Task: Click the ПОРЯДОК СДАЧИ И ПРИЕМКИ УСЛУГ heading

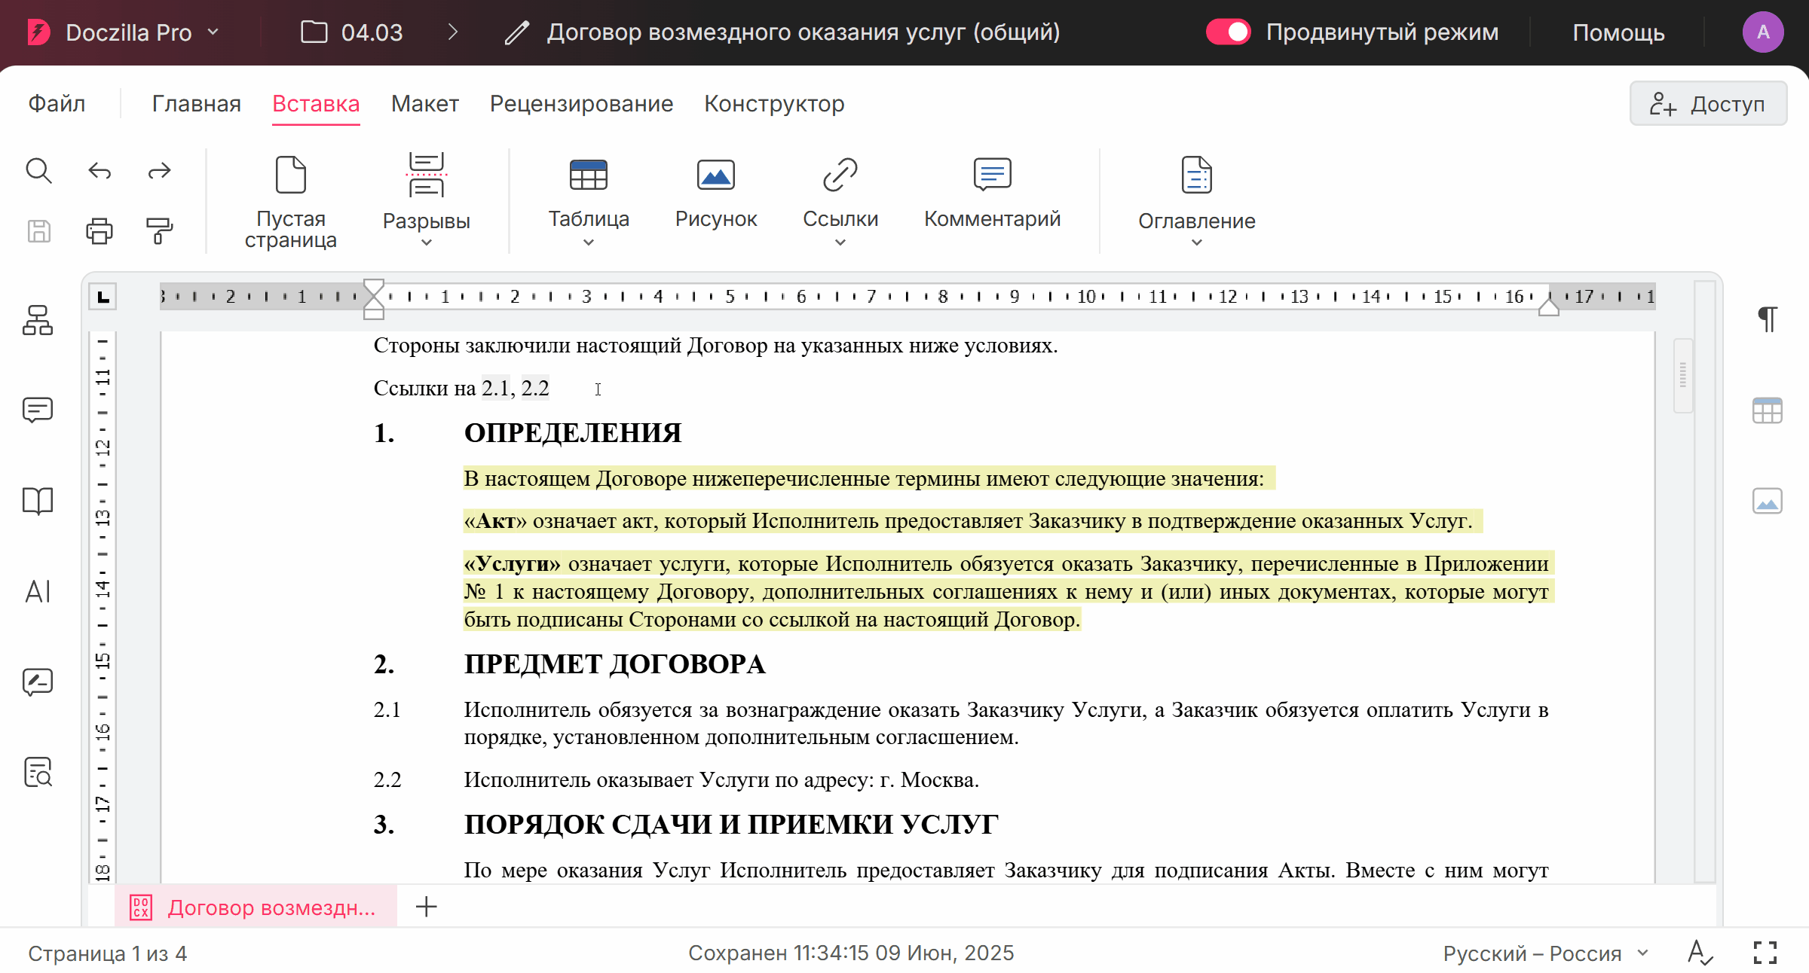Action: [x=731, y=825]
